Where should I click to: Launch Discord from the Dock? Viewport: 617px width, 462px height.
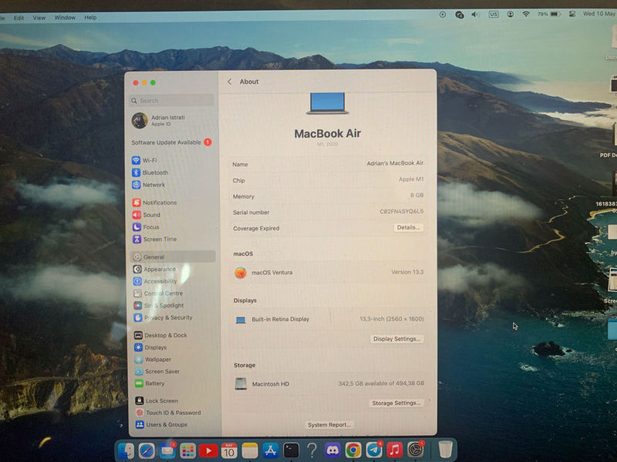[x=332, y=450]
